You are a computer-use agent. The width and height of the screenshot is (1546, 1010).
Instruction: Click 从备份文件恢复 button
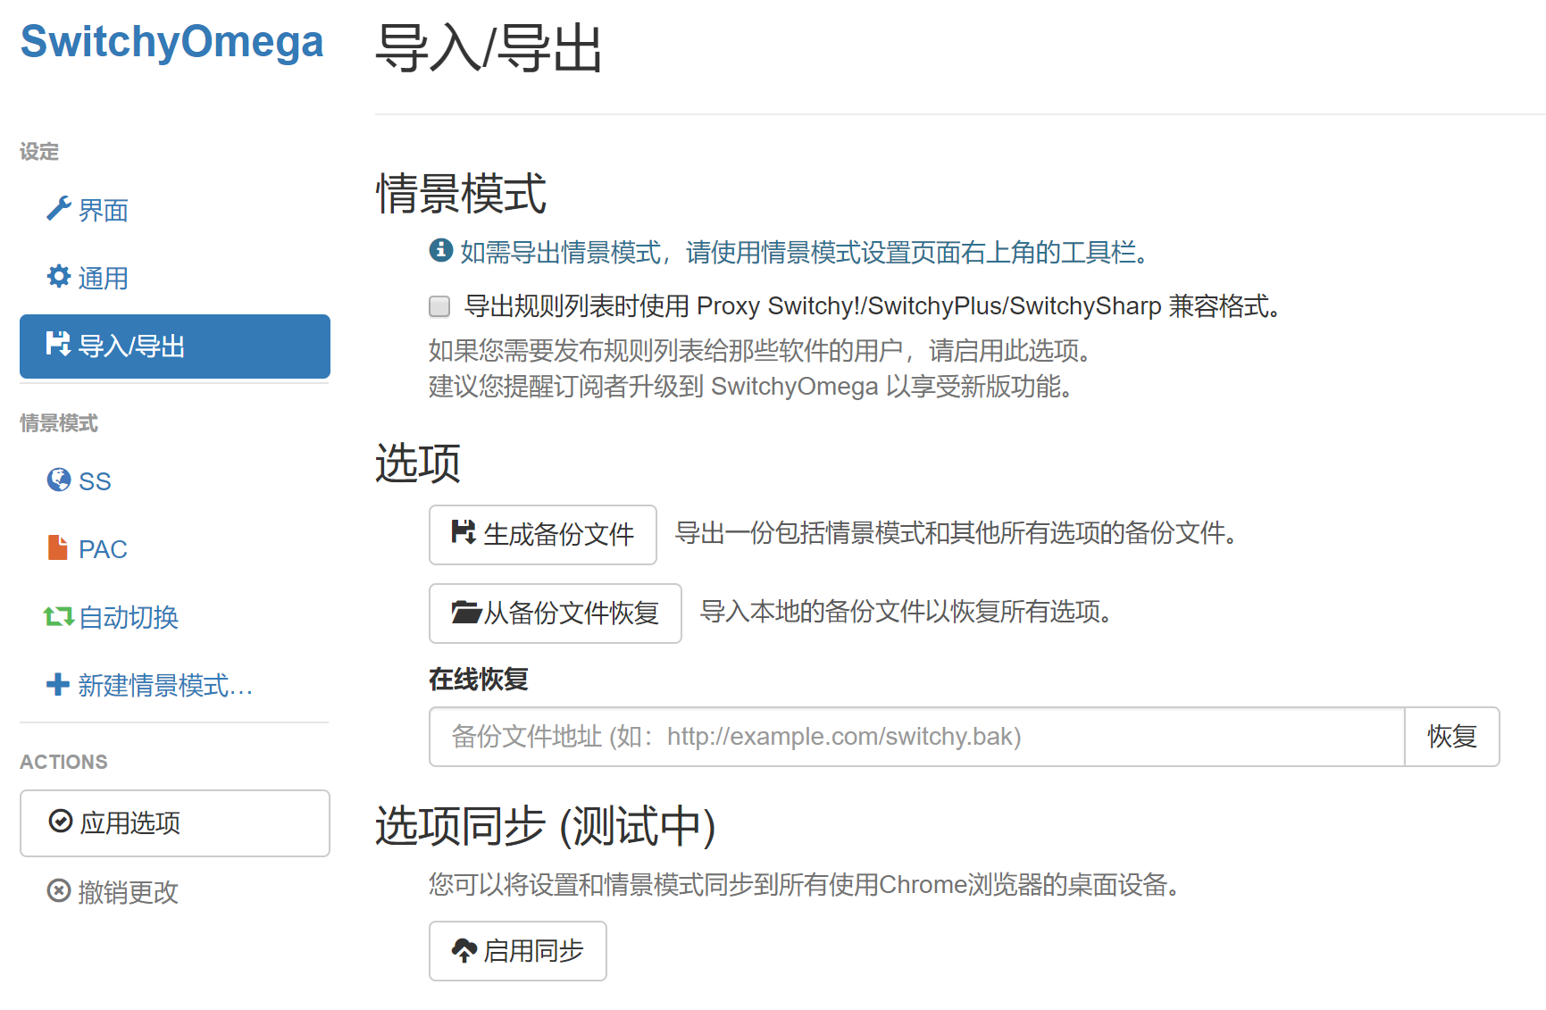coord(555,614)
